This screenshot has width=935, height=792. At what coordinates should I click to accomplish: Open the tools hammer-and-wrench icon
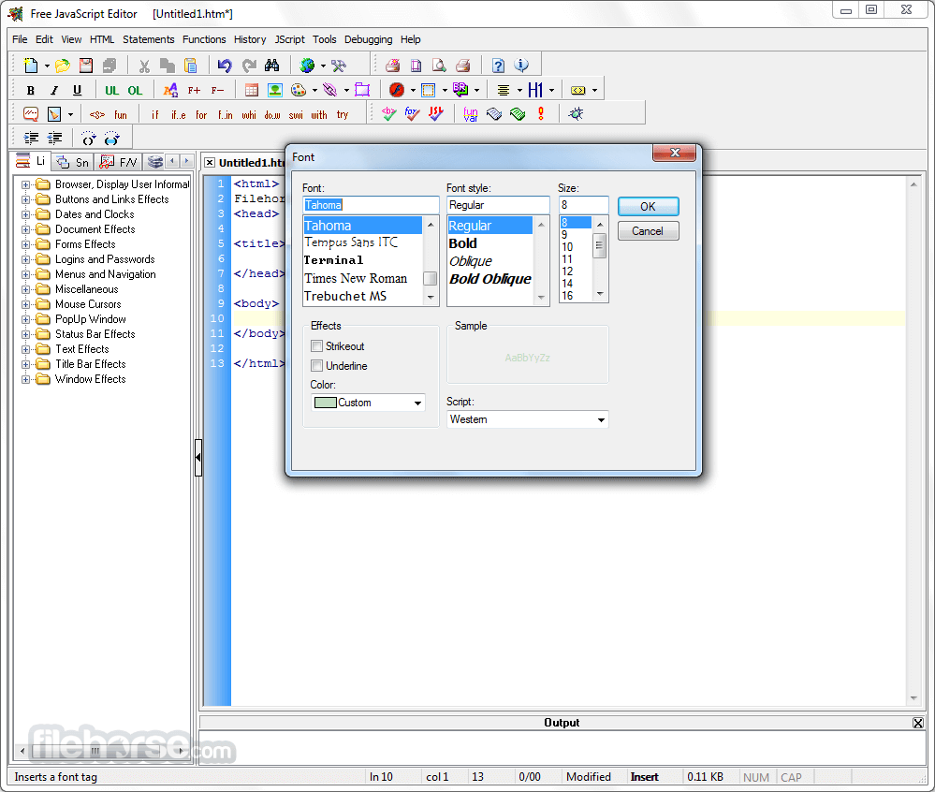point(339,65)
